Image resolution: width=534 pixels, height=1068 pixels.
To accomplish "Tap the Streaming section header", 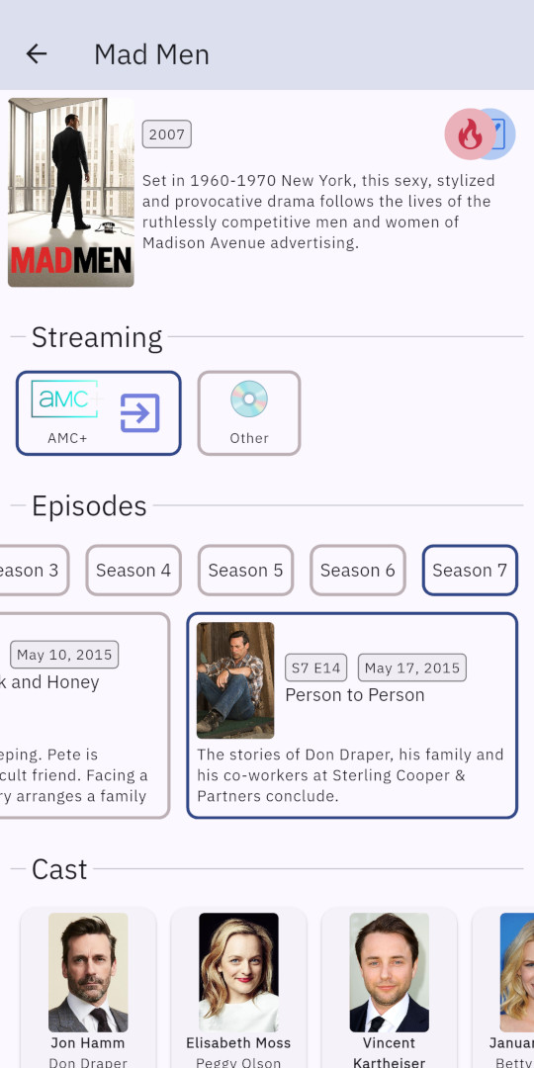I will 97,337.
